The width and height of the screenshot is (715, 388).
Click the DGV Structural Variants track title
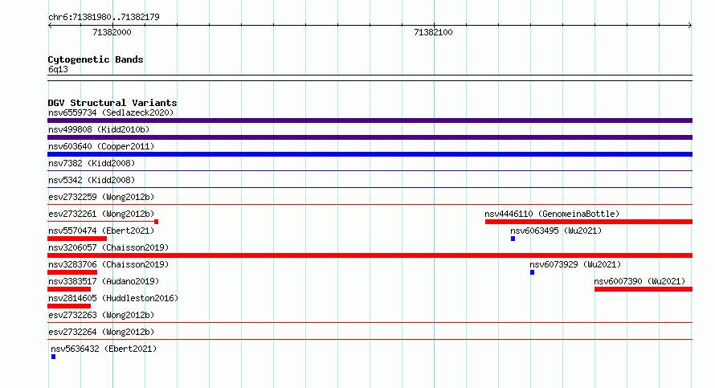point(112,103)
